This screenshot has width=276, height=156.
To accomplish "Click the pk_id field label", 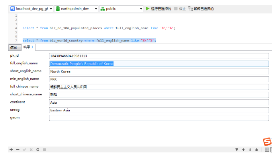I will pyautogui.click(x=14, y=55).
